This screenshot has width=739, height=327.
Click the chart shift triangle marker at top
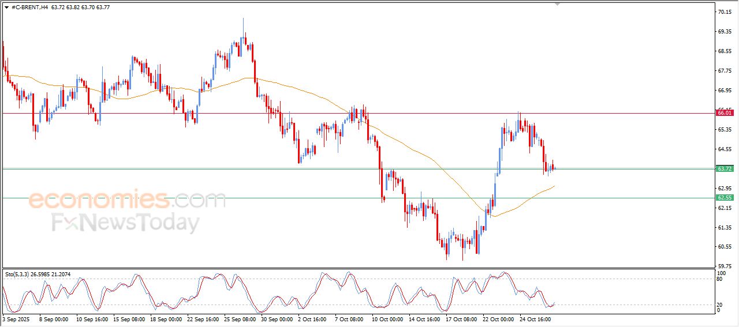pos(557,4)
